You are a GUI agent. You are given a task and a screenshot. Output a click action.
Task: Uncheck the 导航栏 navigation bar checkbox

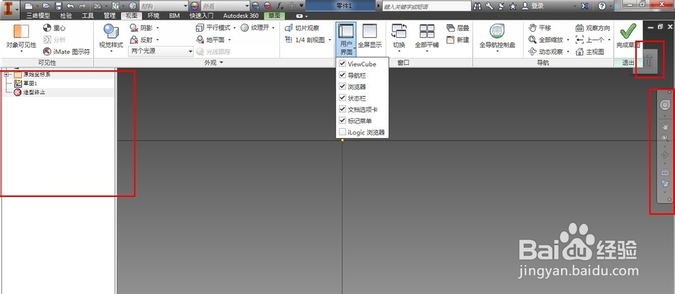pyautogui.click(x=342, y=75)
